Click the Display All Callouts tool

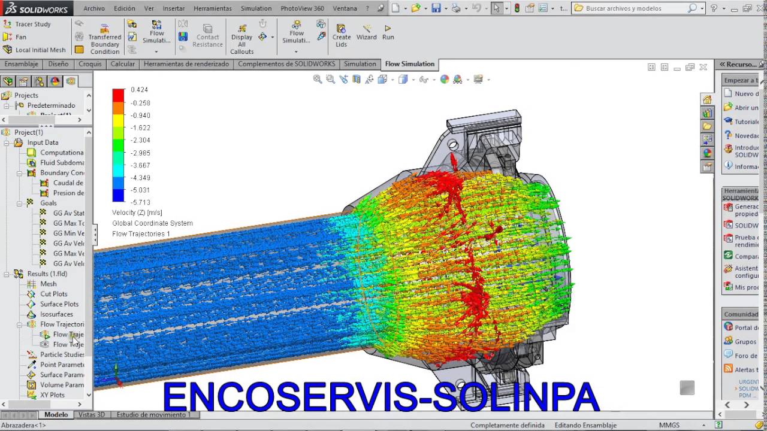click(241, 40)
